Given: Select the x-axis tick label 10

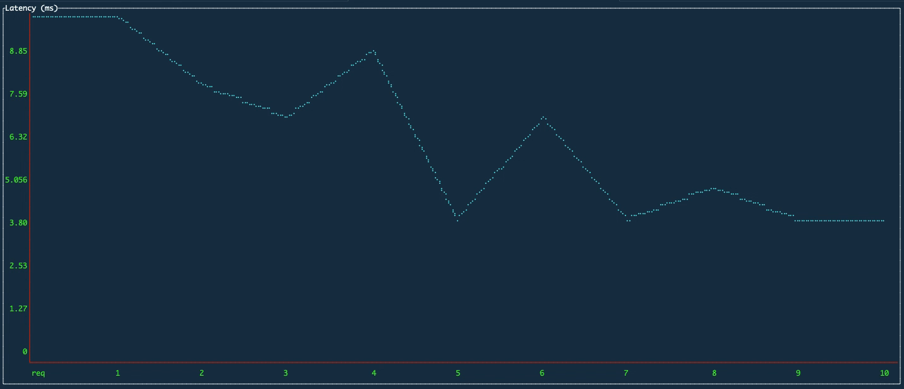Looking at the screenshot, I should coord(883,373).
